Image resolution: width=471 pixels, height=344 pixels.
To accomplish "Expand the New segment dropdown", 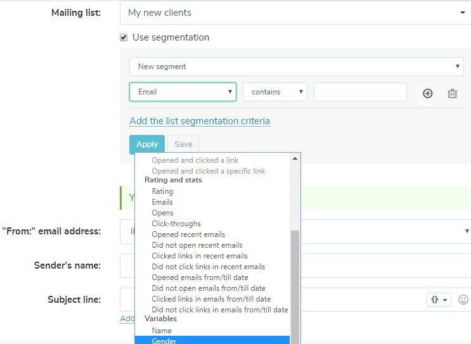I will point(296,67).
